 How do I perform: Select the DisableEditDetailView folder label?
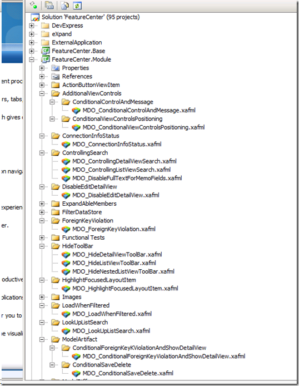(89, 187)
